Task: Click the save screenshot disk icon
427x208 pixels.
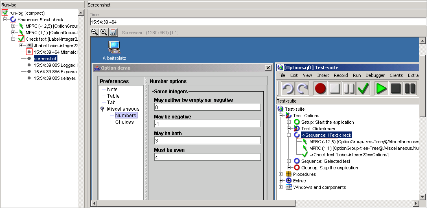Action: pyautogui.click(x=113, y=32)
